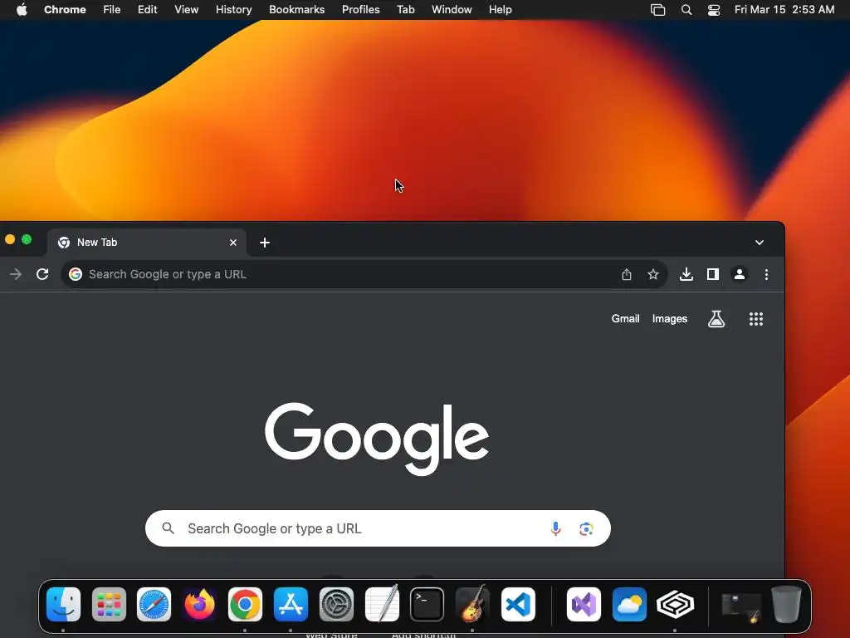Start voice search with the microphone icon
The image size is (850, 638).
pyautogui.click(x=555, y=528)
